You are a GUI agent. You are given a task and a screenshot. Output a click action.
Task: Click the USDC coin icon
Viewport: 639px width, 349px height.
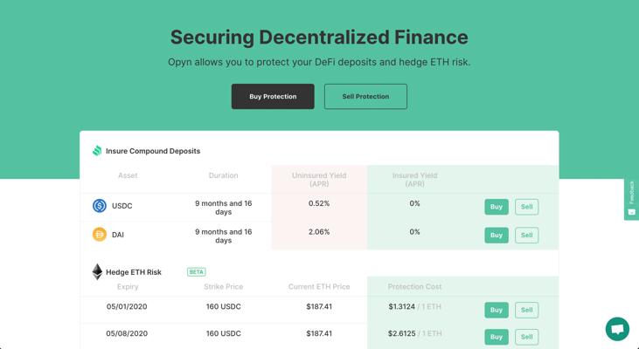point(100,206)
